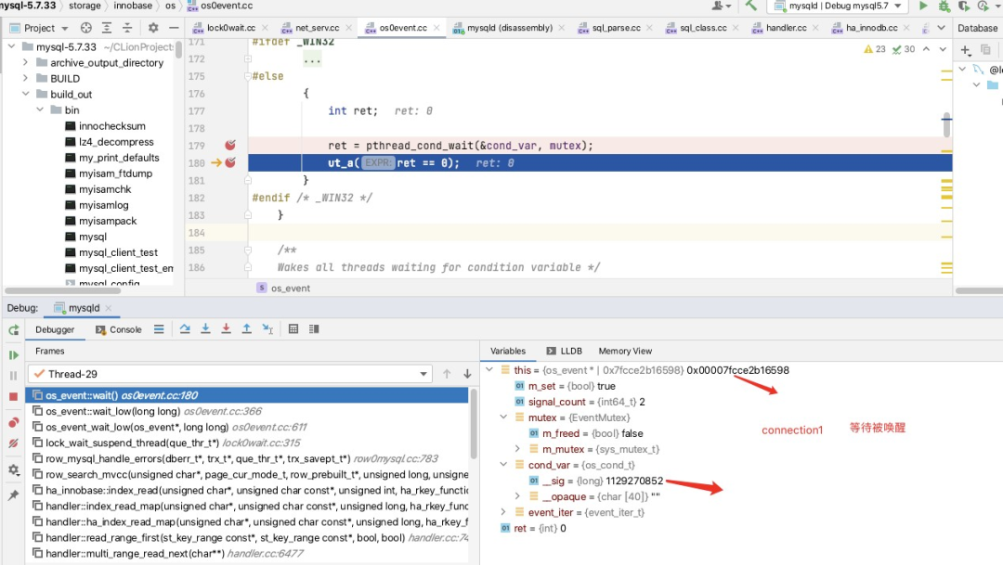Select next frame with down arrow
This screenshot has width=1003, height=565.
[467, 374]
